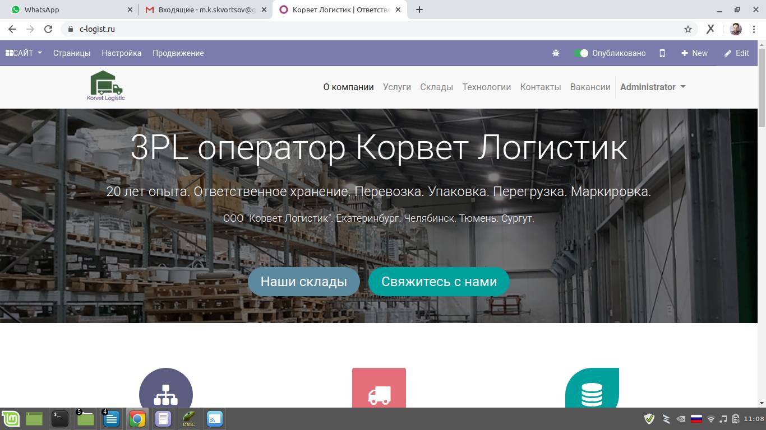766x430 pixels.
Task: Open the Administrator user dropdown
Action: [x=653, y=87]
